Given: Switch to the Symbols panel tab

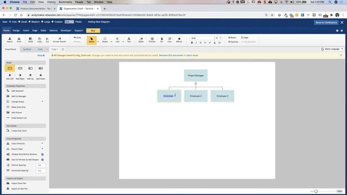Looking at the screenshot, I should [x=27, y=49].
